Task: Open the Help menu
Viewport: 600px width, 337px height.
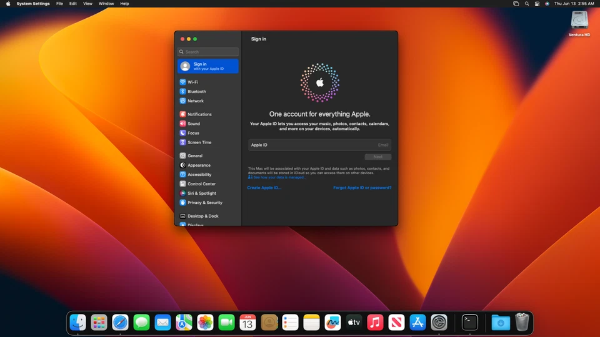Action: point(124,4)
